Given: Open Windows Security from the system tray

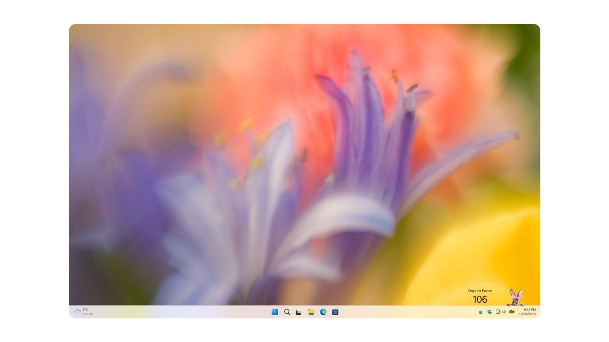Looking at the screenshot, I should pyautogui.click(x=488, y=312).
